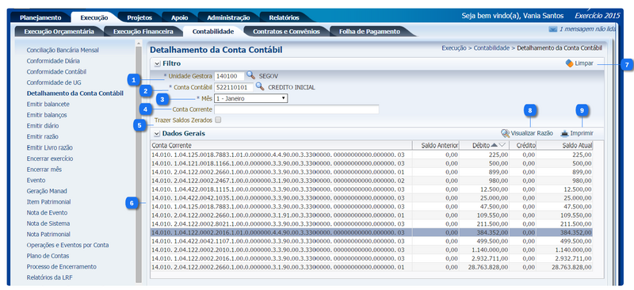Screen dimensions: 634x290
Task: Click the Limpar eraser icon
Action: (569, 63)
